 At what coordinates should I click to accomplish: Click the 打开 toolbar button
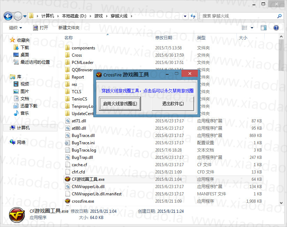pyautogui.click(x=40, y=28)
